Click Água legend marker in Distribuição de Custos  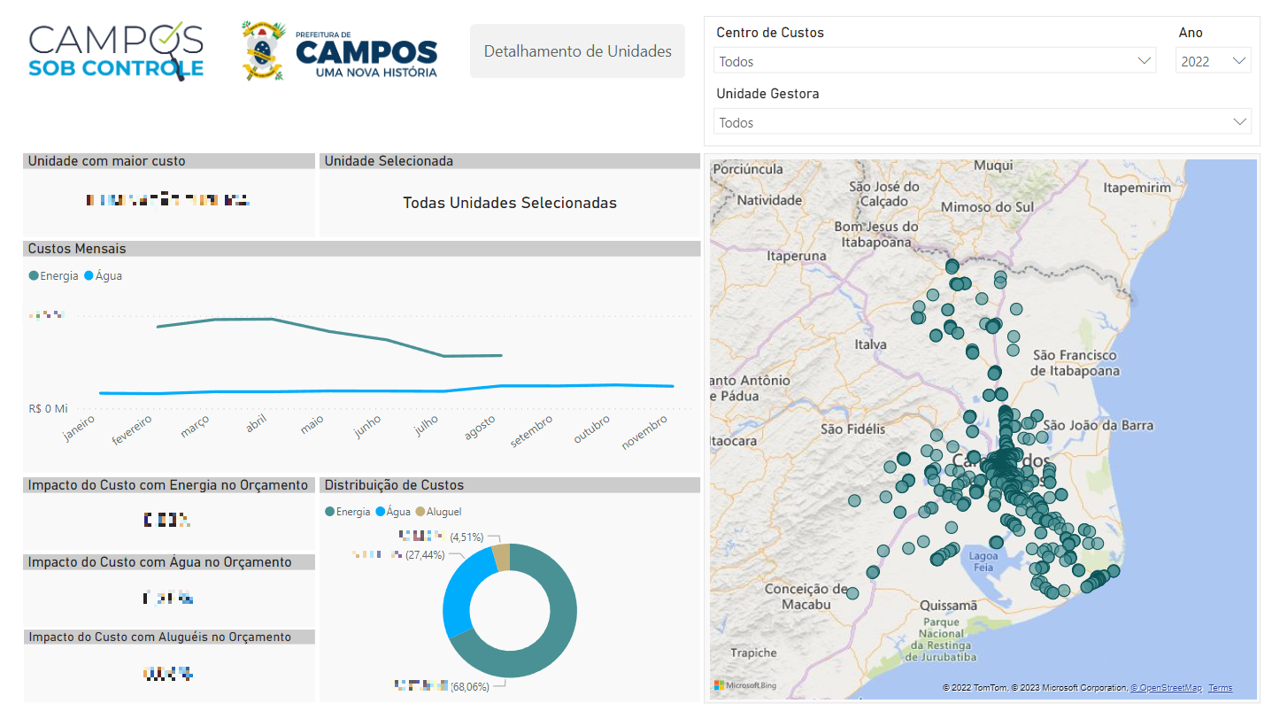click(x=382, y=512)
